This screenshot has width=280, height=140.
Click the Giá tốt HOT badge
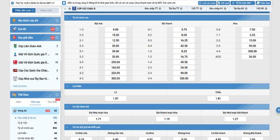[x=53, y=29]
